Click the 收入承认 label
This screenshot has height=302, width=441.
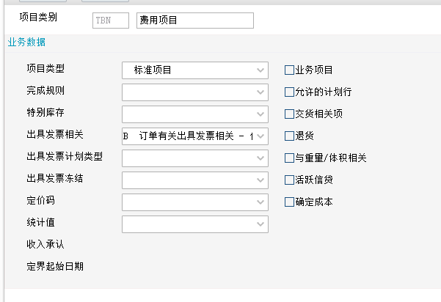point(45,244)
